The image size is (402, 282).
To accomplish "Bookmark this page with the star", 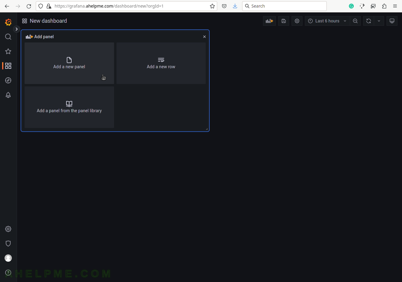I will 212,6.
